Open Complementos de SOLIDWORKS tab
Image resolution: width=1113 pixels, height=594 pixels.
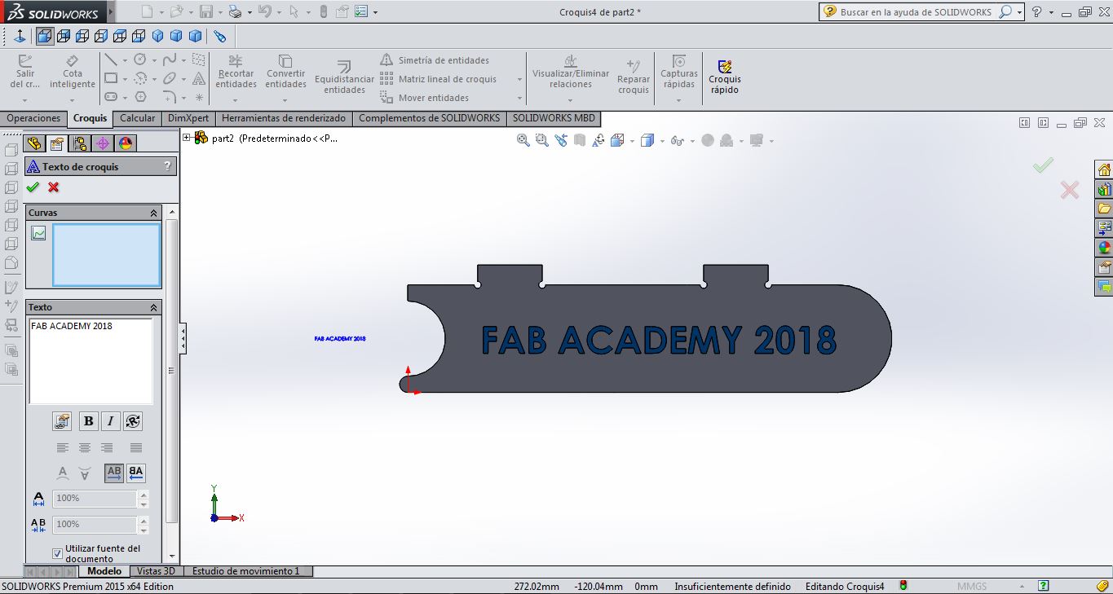pos(429,118)
